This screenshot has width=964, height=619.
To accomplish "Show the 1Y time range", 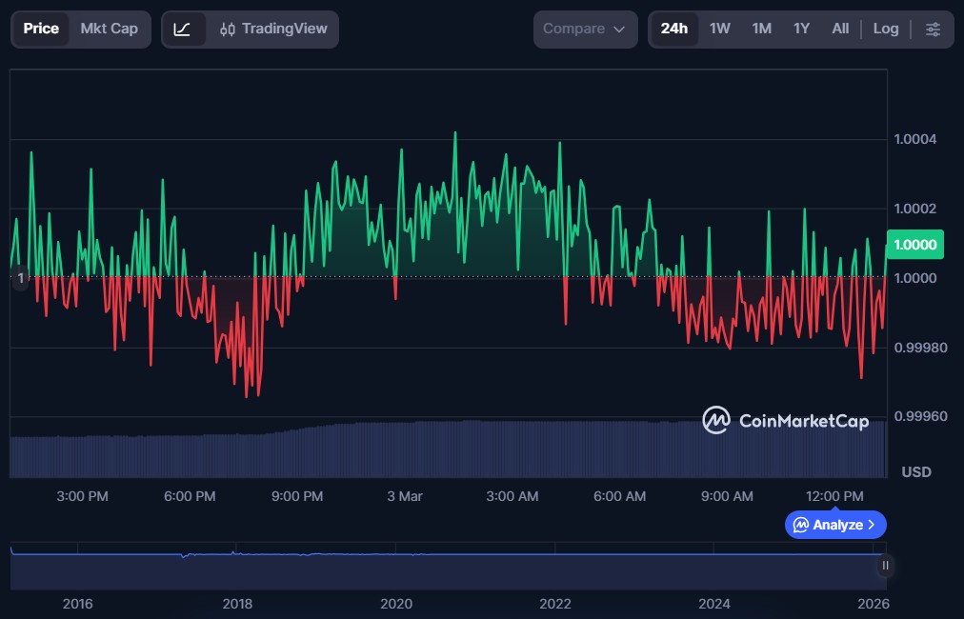I will (x=801, y=29).
